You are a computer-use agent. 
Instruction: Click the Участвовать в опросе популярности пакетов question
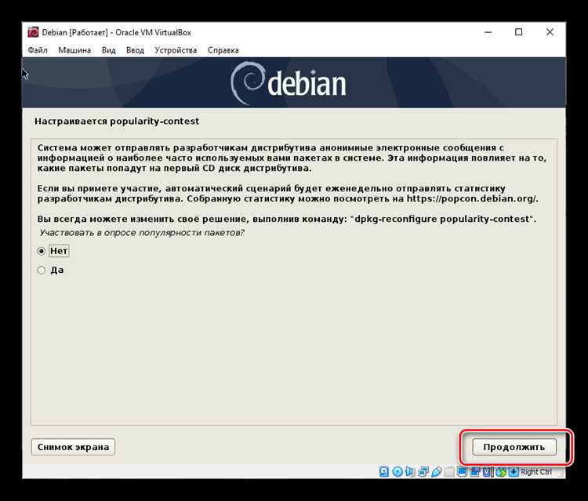[142, 233]
